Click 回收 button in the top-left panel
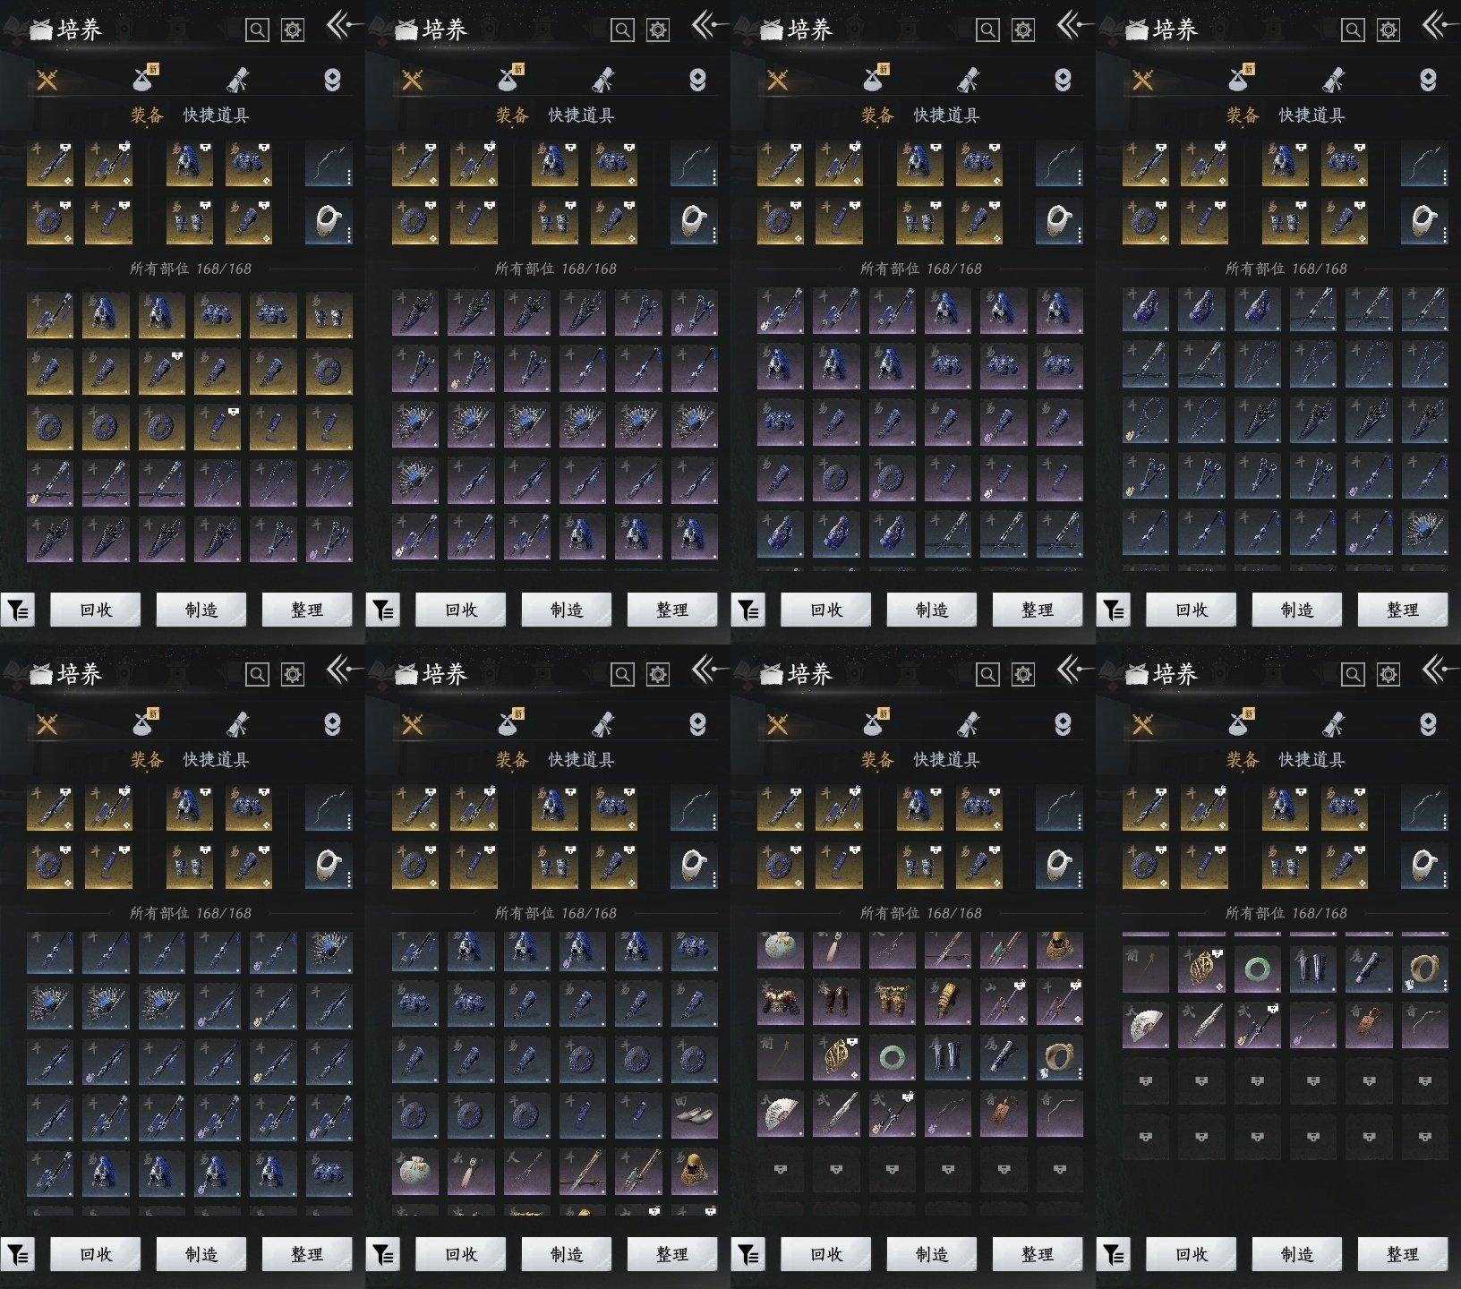The width and height of the screenshot is (1461, 1289). [96, 610]
